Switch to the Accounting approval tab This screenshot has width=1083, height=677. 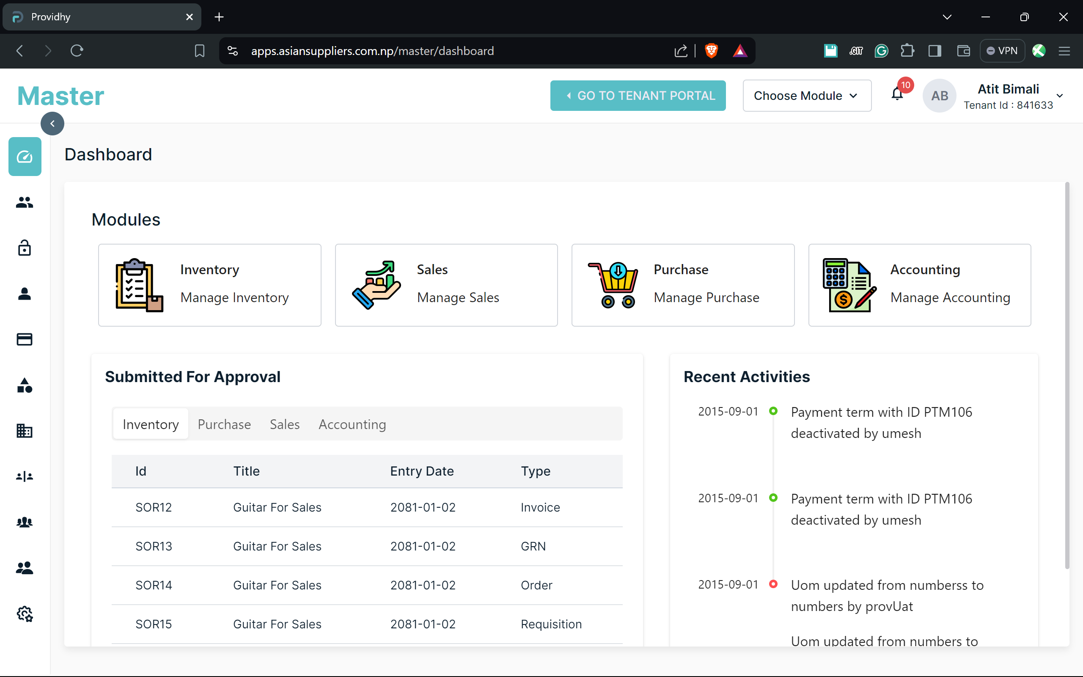click(x=352, y=424)
